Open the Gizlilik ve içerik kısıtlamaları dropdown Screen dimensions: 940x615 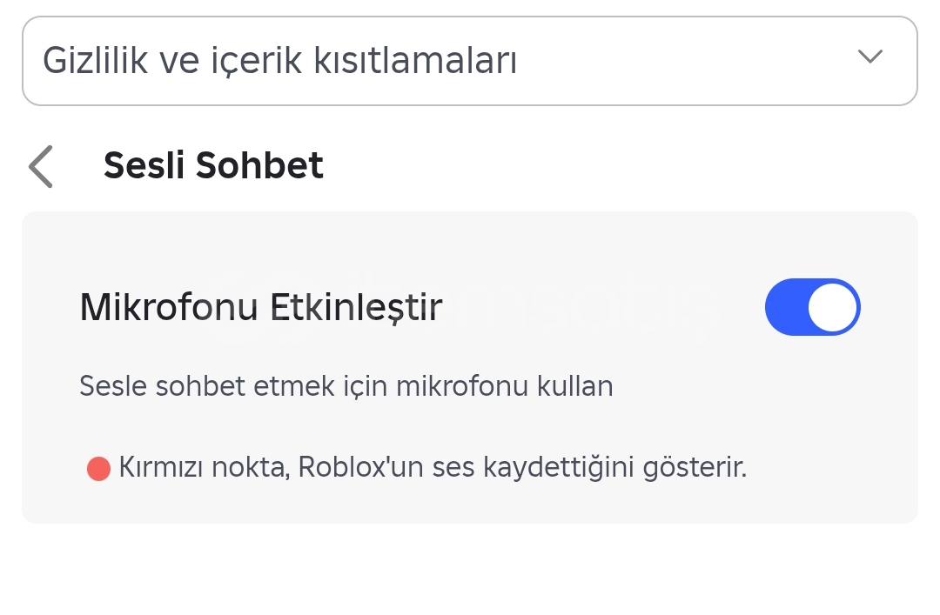click(x=470, y=61)
